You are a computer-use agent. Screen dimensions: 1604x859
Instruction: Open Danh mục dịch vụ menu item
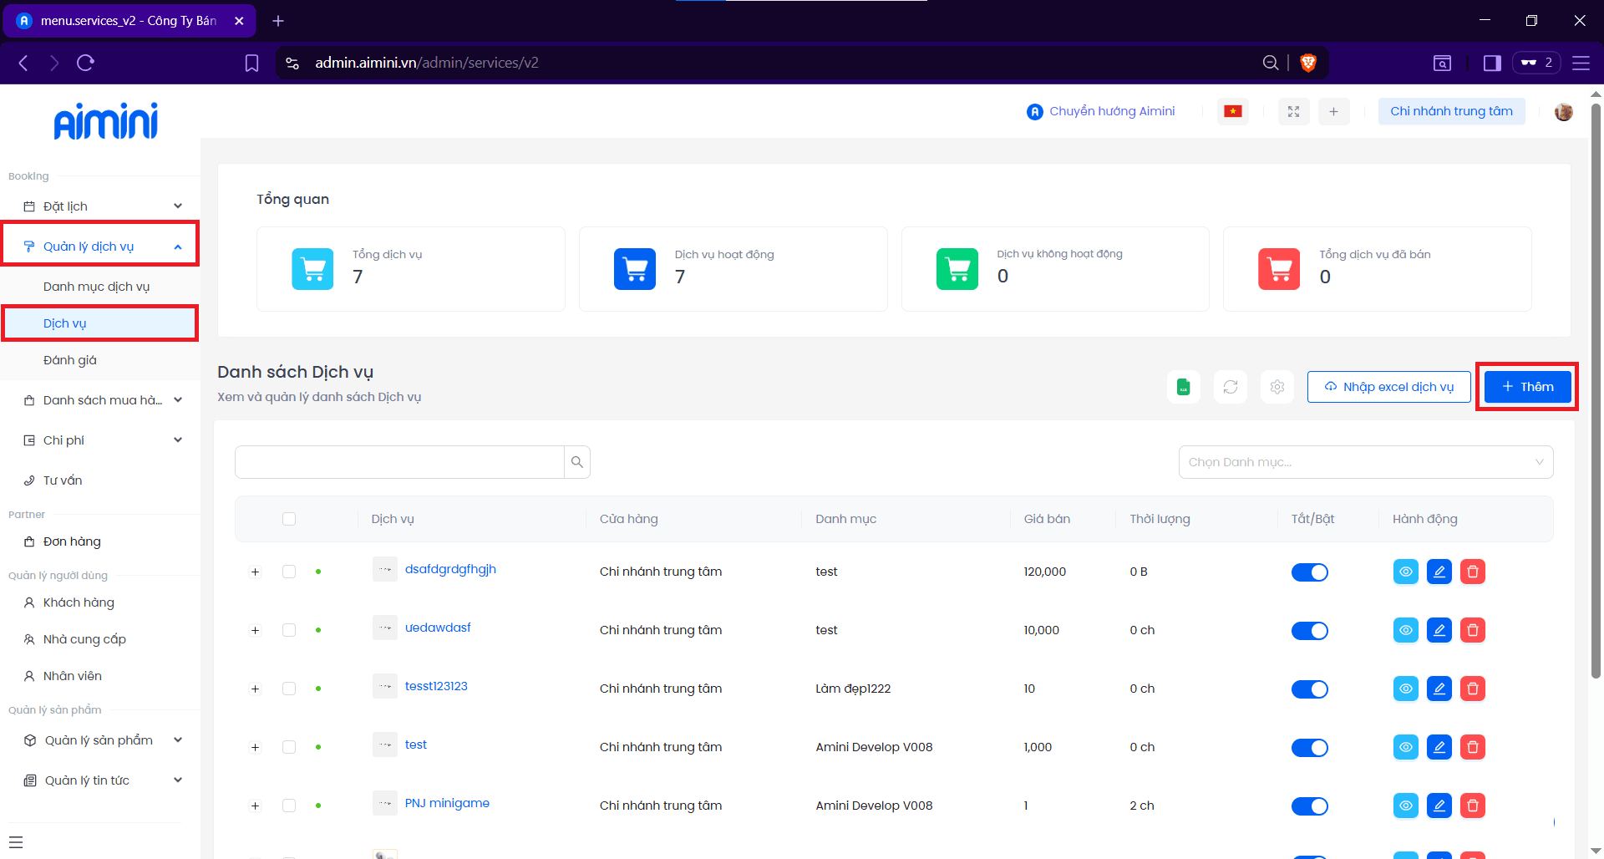96,287
